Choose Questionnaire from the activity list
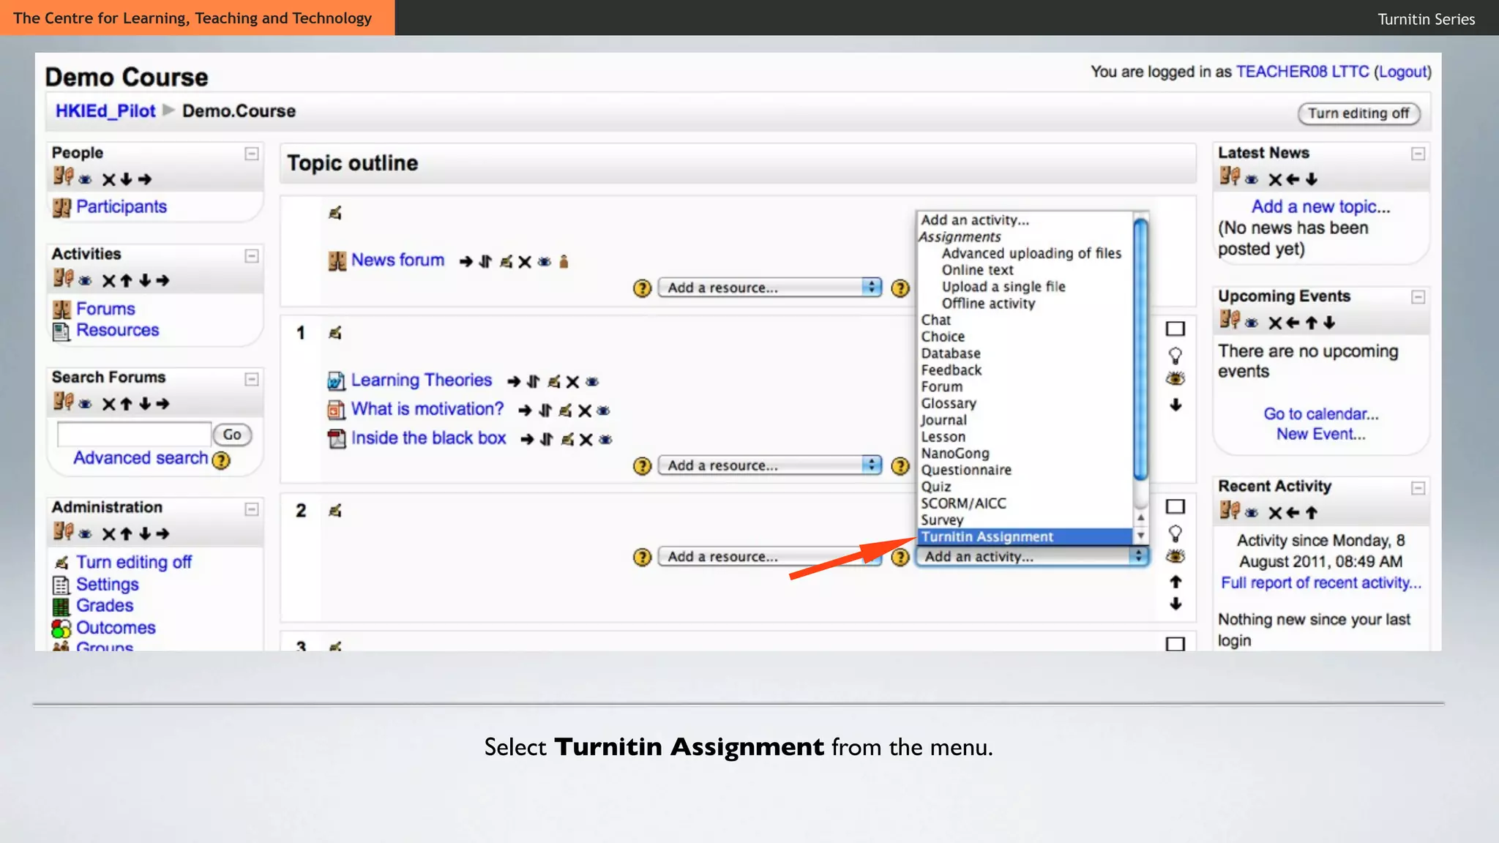Image resolution: width=1499 pixels, height=843 pixels. tap(966, 471)
